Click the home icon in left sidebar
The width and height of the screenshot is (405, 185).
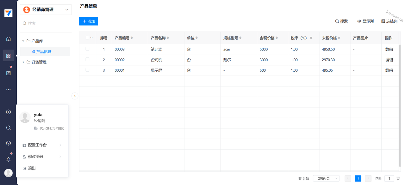point(9,39)
